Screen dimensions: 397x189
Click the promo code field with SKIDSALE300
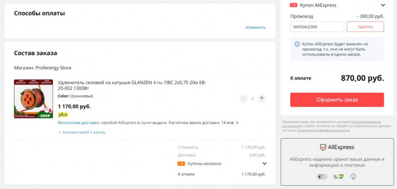[x=317, y=27]
